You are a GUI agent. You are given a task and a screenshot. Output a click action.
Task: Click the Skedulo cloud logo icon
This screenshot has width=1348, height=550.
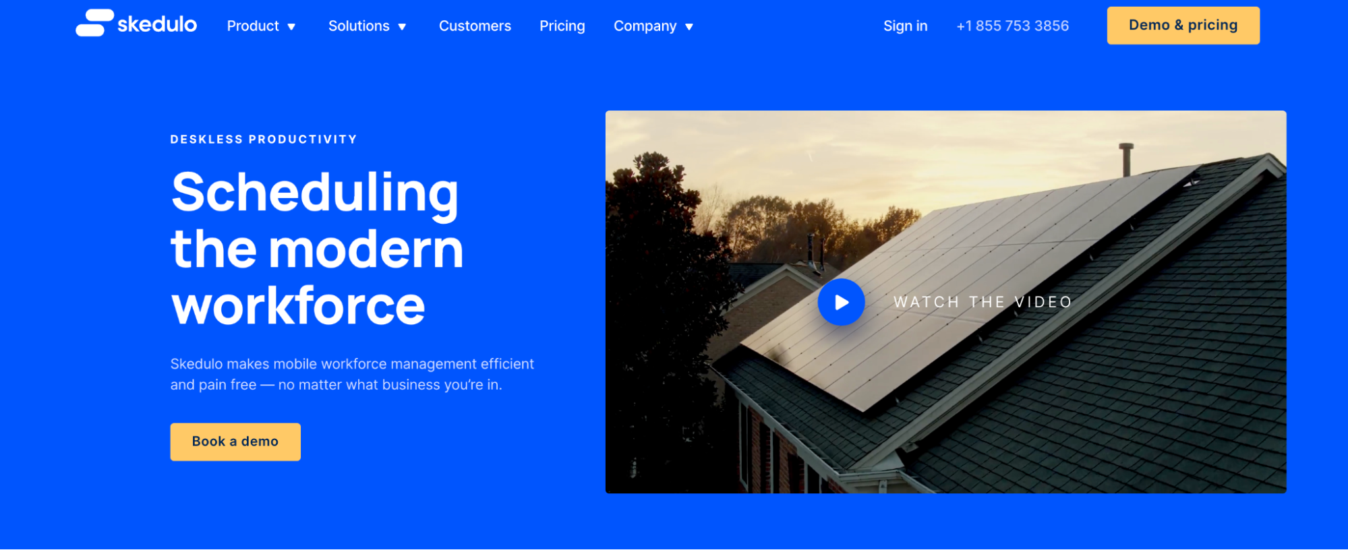pos(94,23)
